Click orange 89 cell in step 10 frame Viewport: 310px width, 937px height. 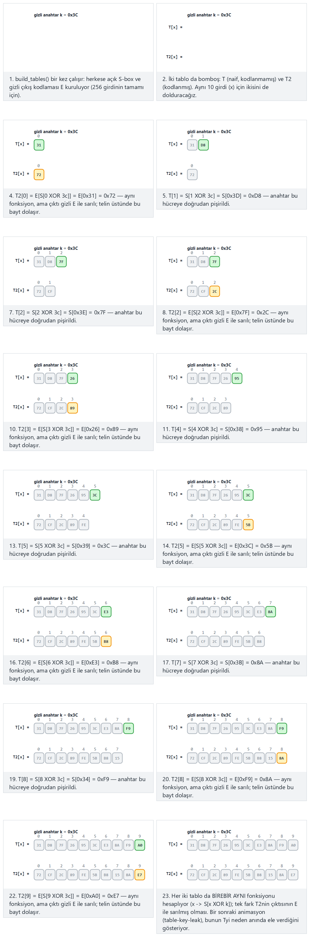(x=72, y=408)
